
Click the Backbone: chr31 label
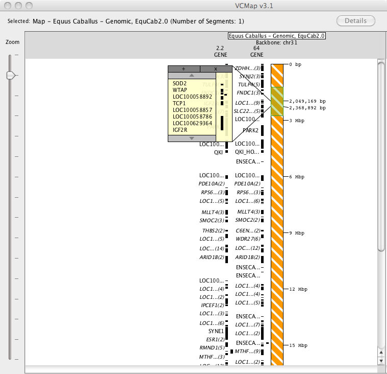276,42
